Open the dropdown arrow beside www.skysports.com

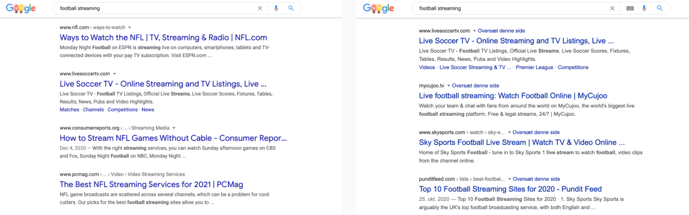click(x=509, y=132)
